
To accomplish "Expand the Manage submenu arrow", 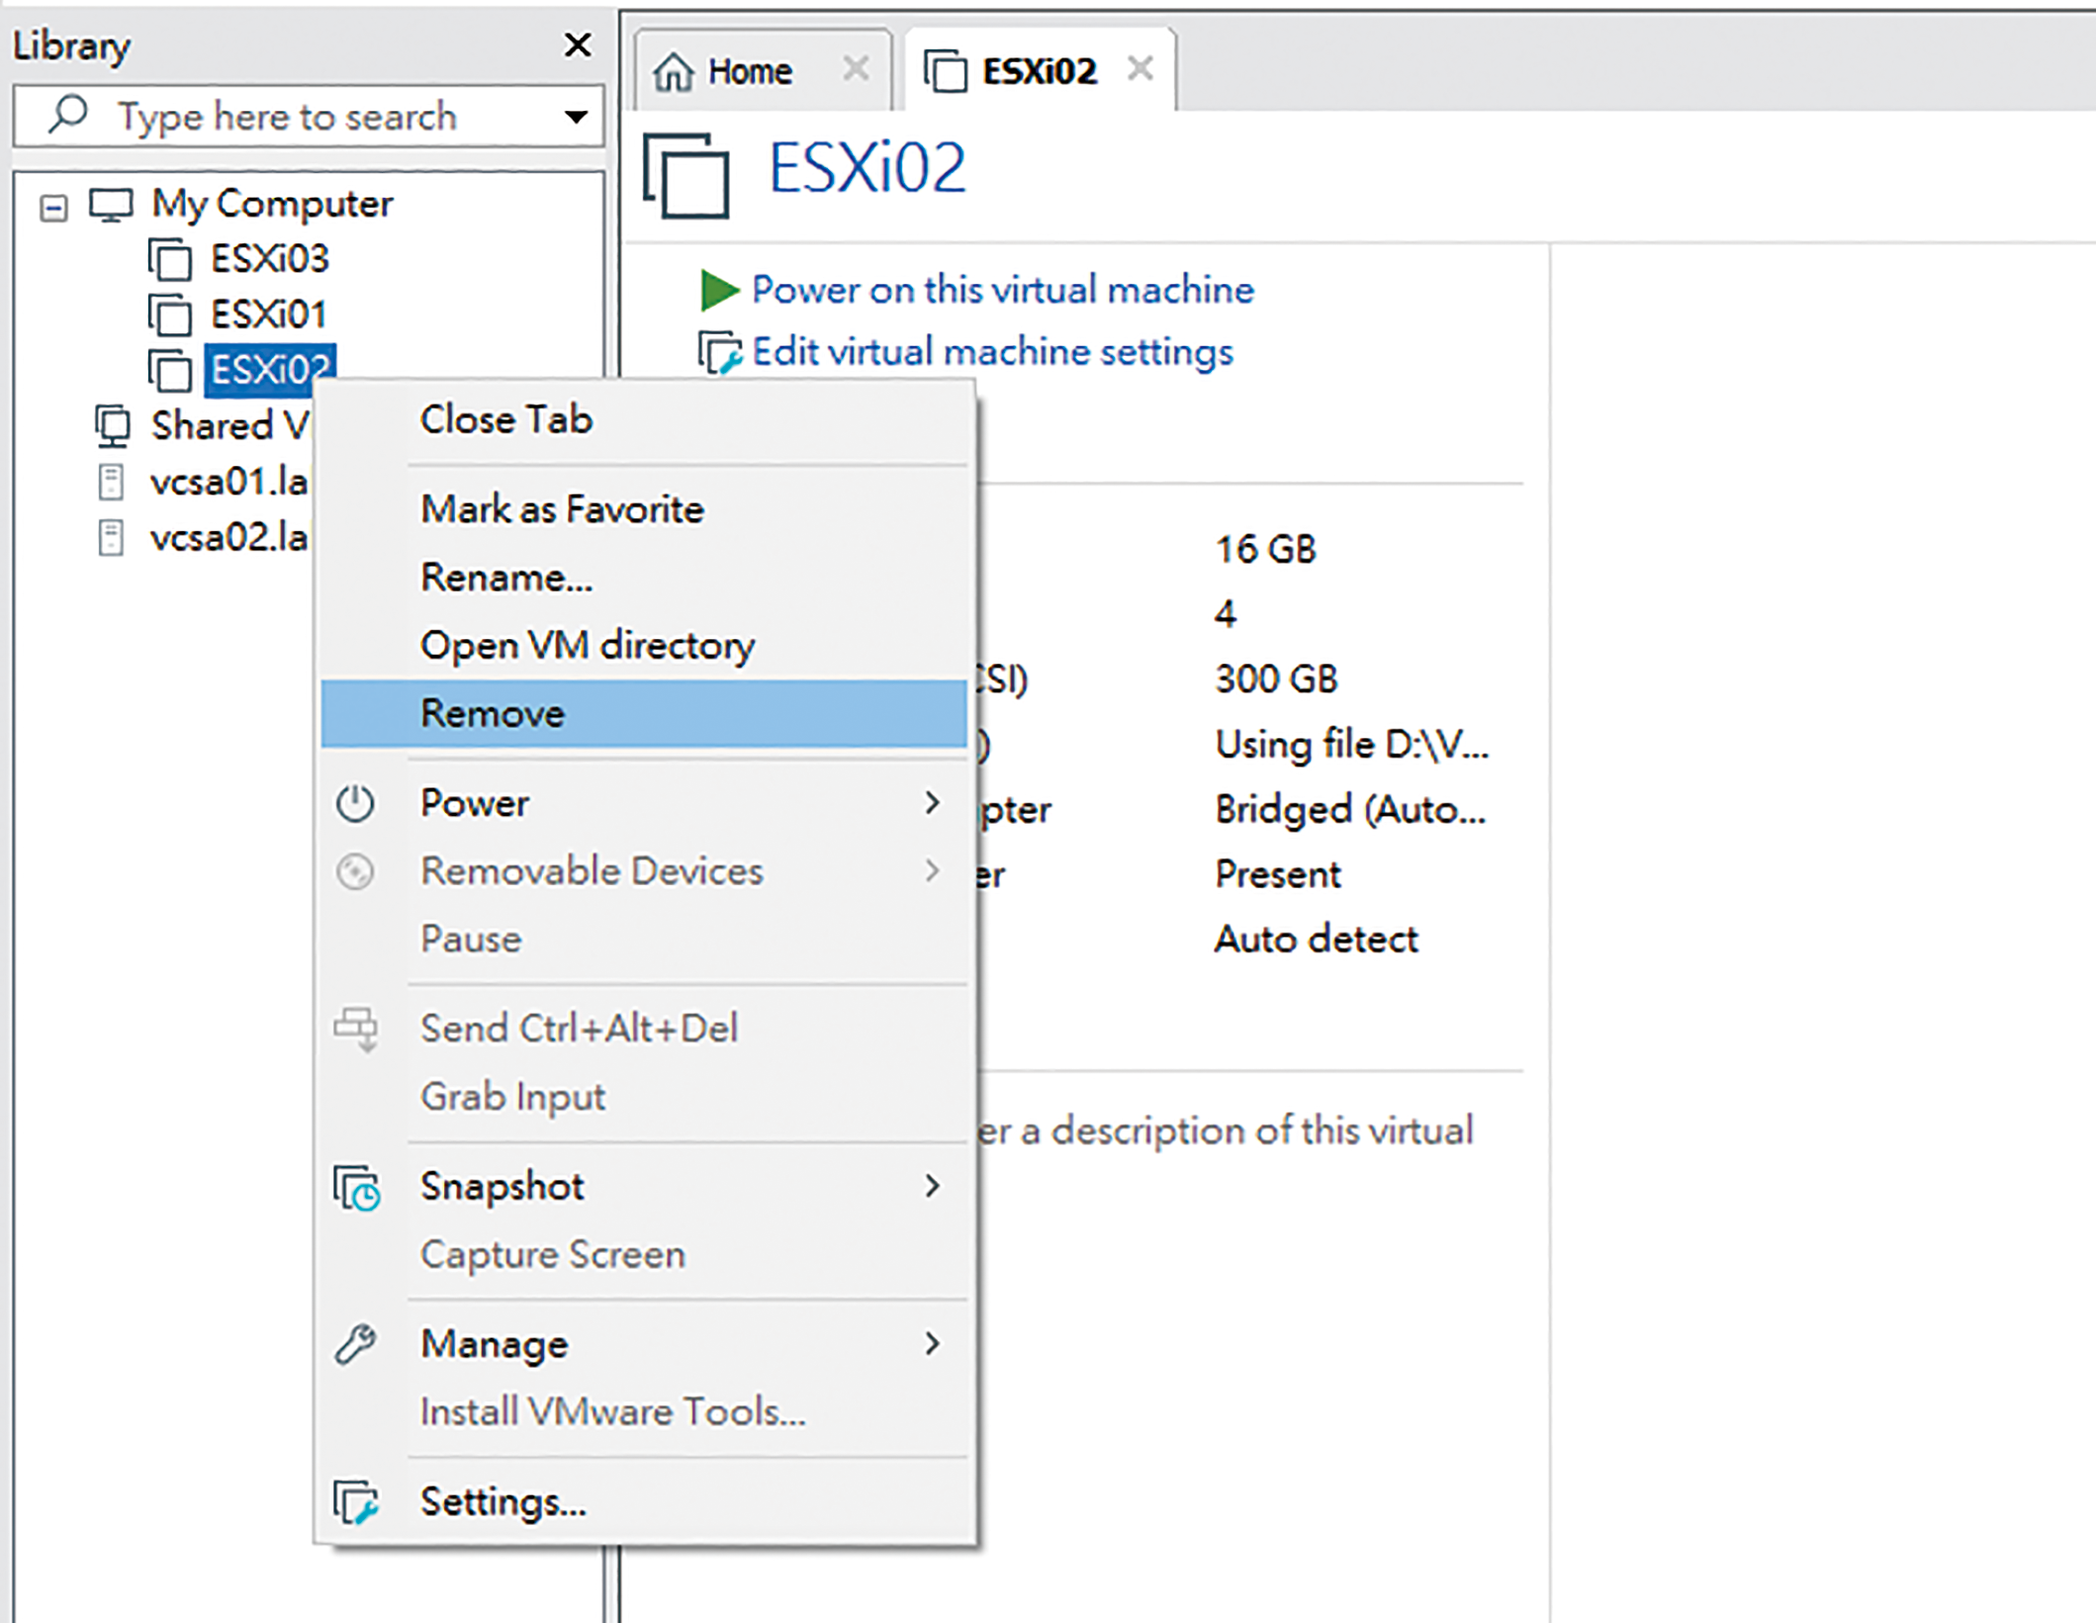I will pyautogui.click(x=932, y=1344).
